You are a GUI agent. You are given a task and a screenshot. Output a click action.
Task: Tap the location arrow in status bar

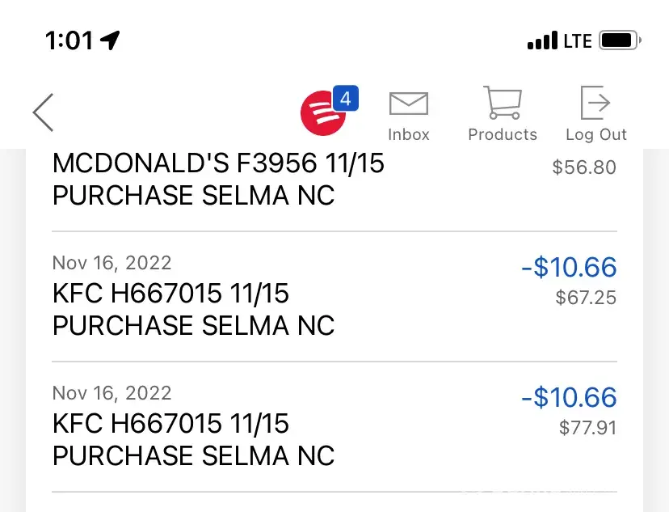click(x=110, y=40)
